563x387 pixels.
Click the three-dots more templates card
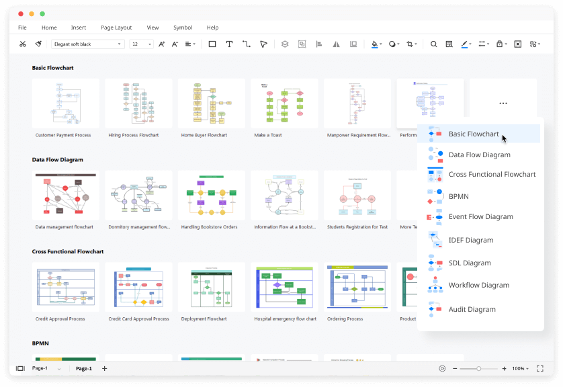pyautogui.click(x=503, y=103)
